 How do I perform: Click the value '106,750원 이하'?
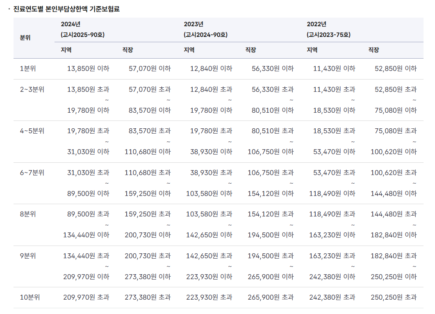pos(271,152)
